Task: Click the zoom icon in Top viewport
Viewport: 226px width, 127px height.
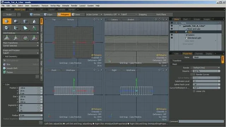Action: (98, 19)
